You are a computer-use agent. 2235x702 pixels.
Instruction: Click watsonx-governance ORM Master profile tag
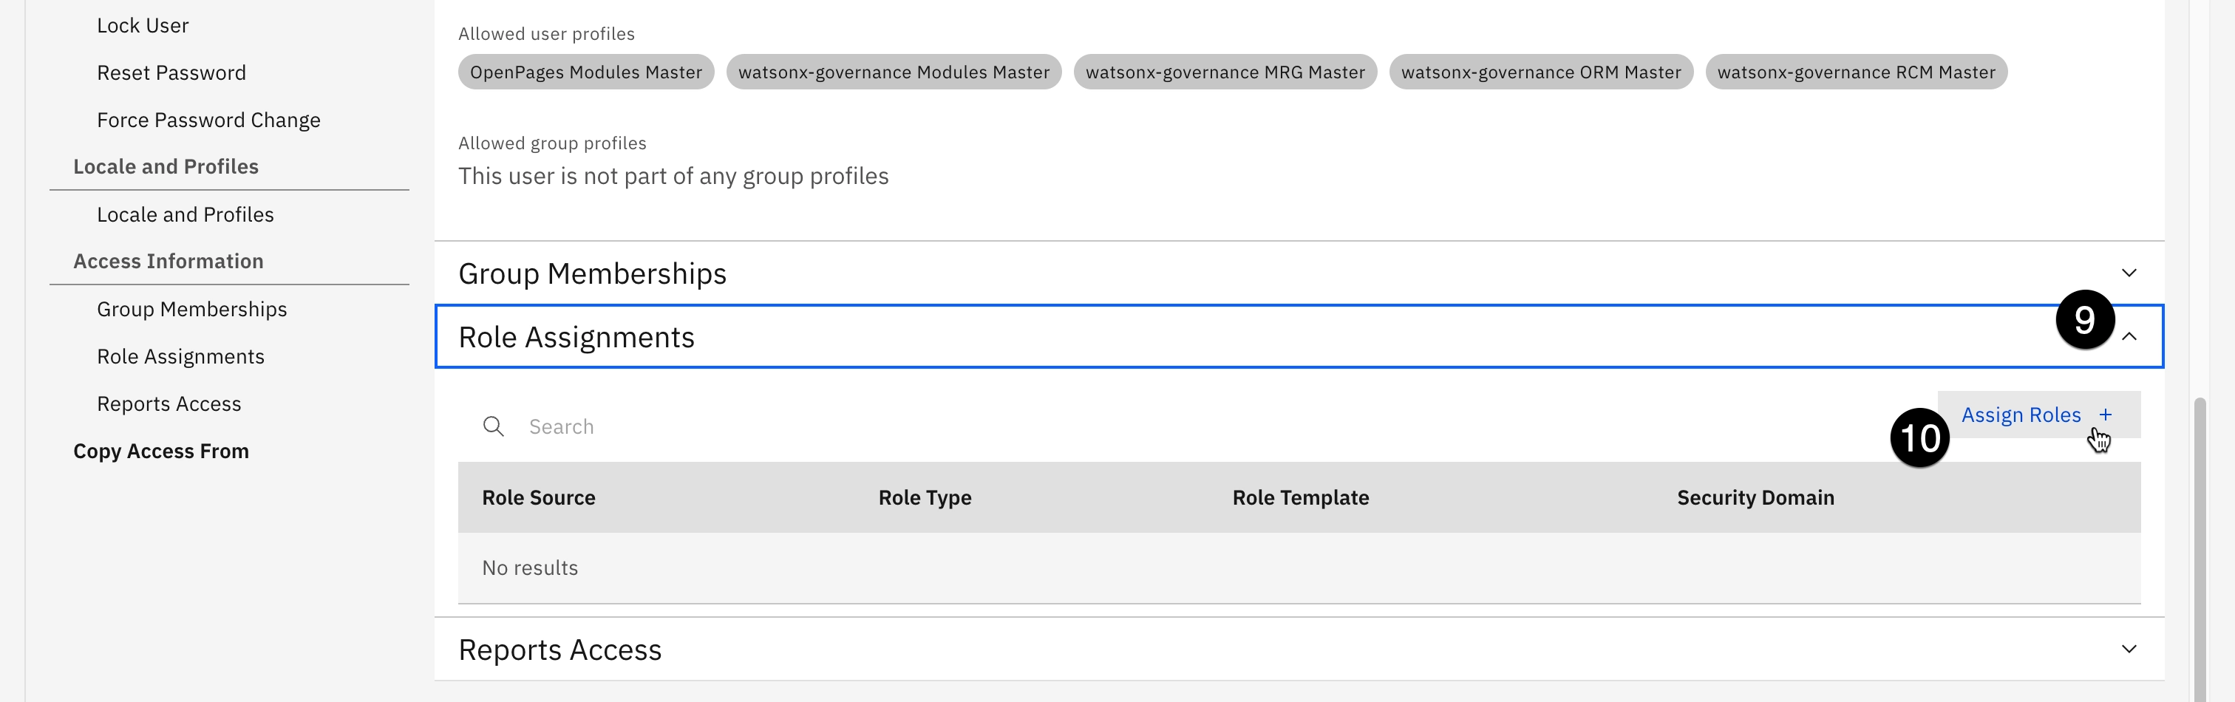pos(1541,72)
